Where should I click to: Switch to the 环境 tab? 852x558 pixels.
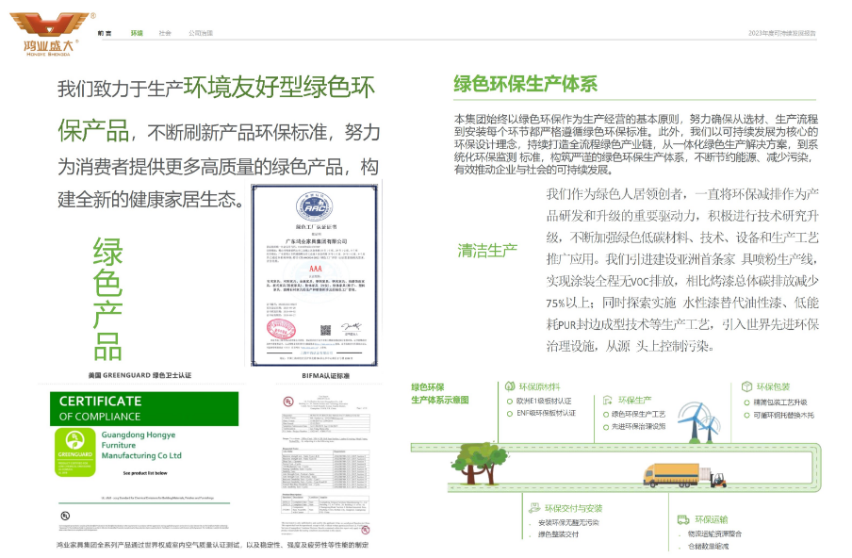click(137, 33)
